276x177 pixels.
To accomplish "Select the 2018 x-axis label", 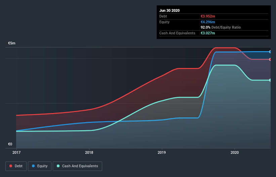I will click(x=89, y=152).
